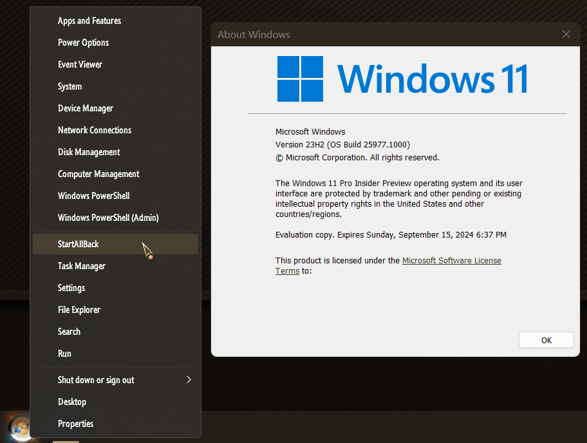Open Settings from the context menu

click(x=115, y=288)
